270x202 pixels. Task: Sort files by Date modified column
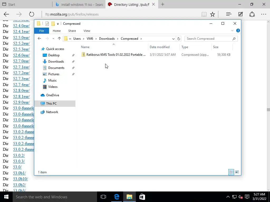163,47
